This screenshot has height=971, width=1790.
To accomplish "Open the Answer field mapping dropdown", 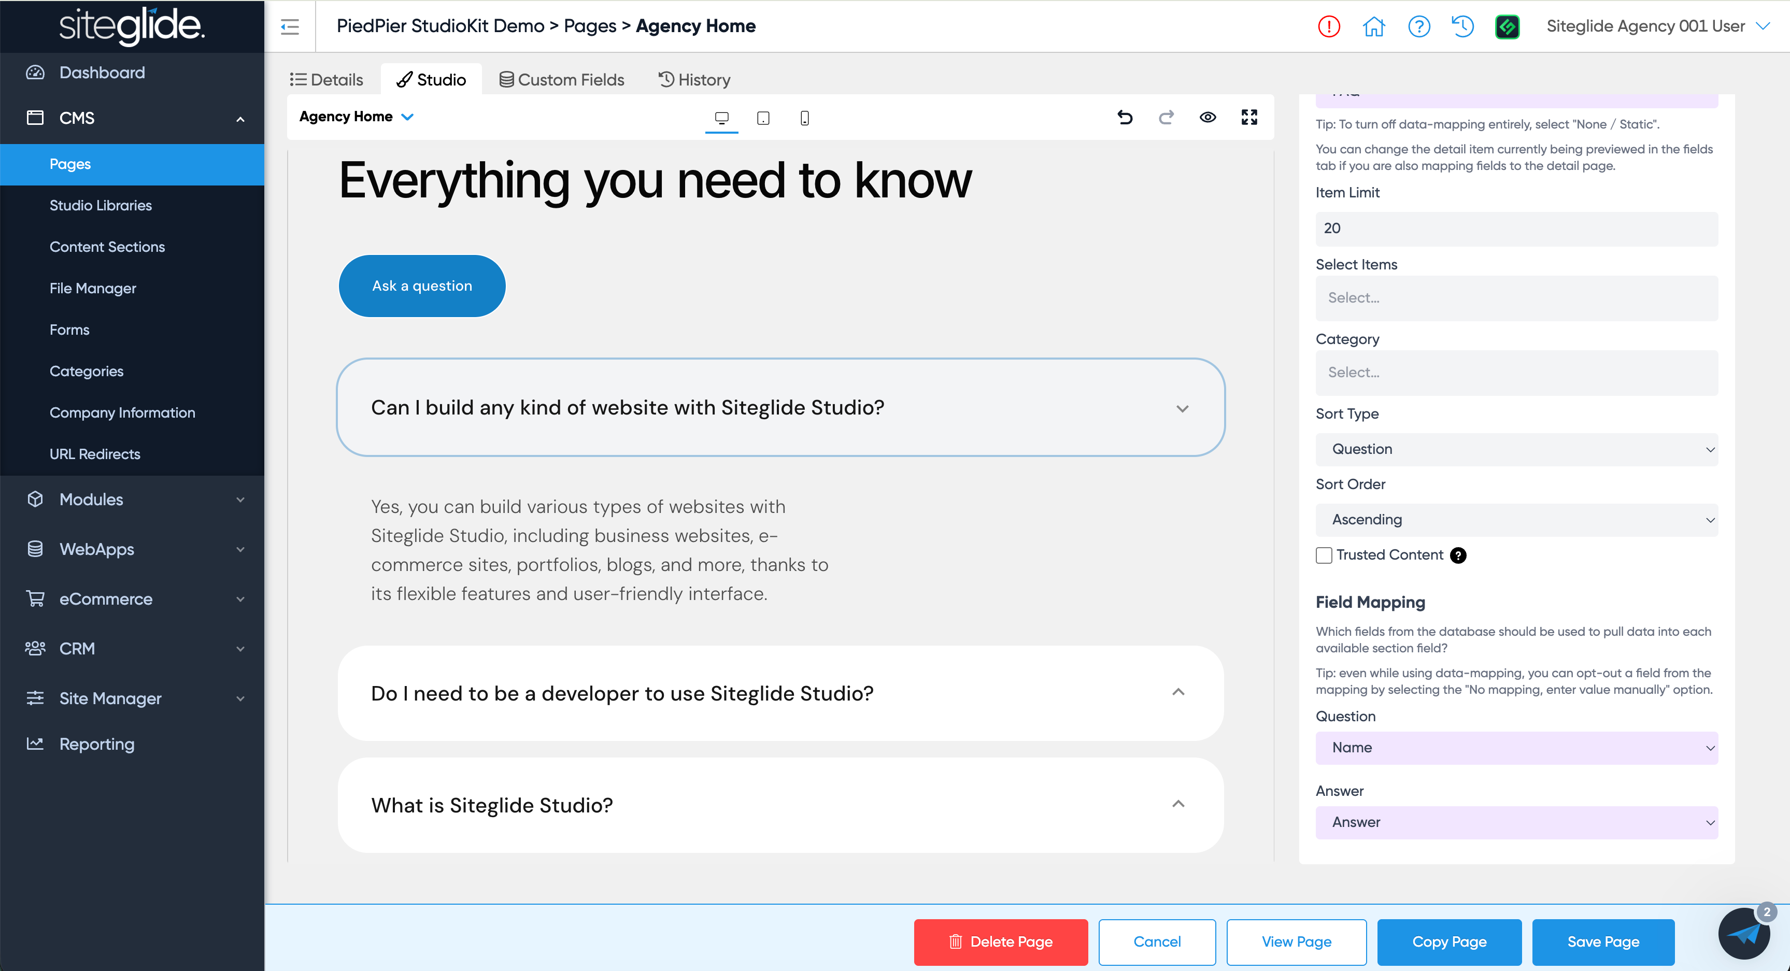I will [x=1516, y=822].
